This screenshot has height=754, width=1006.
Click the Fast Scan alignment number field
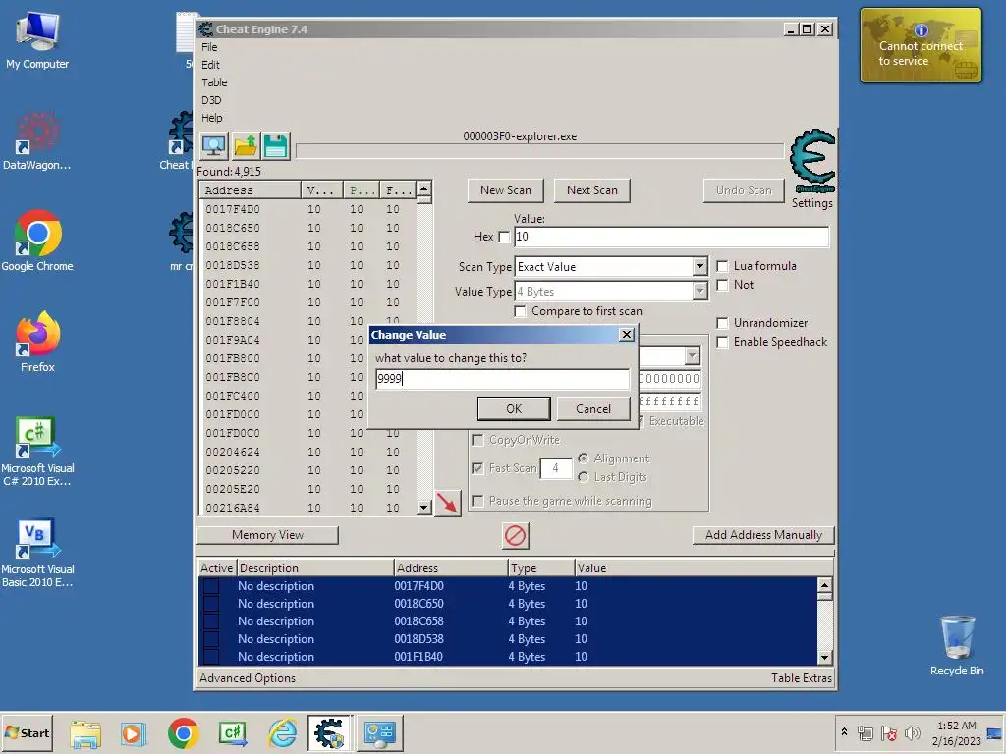pos(556,468)
